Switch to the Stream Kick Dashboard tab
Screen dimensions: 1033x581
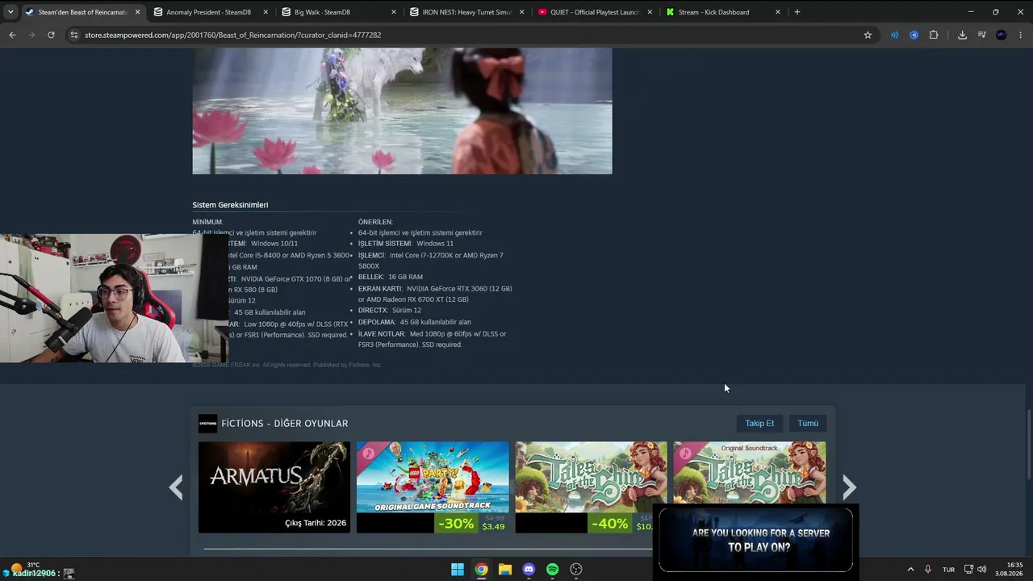click(721, 12)
